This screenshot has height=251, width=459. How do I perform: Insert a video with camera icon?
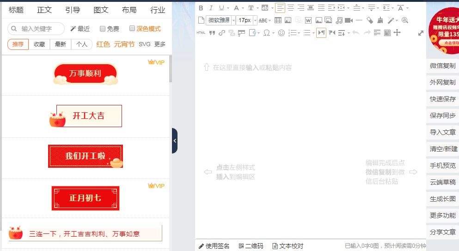point(349,20)
